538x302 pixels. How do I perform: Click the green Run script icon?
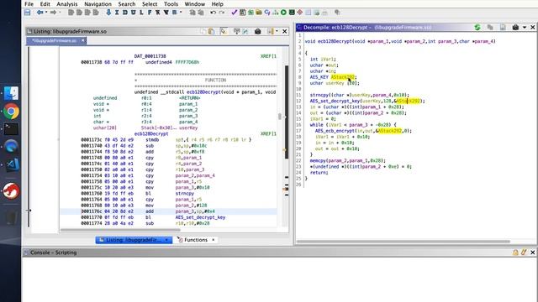284,13
